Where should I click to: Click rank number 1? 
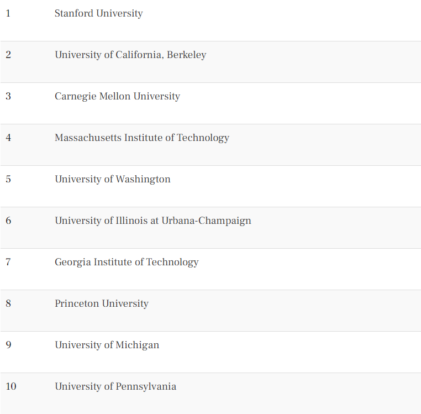click(8, 13)
